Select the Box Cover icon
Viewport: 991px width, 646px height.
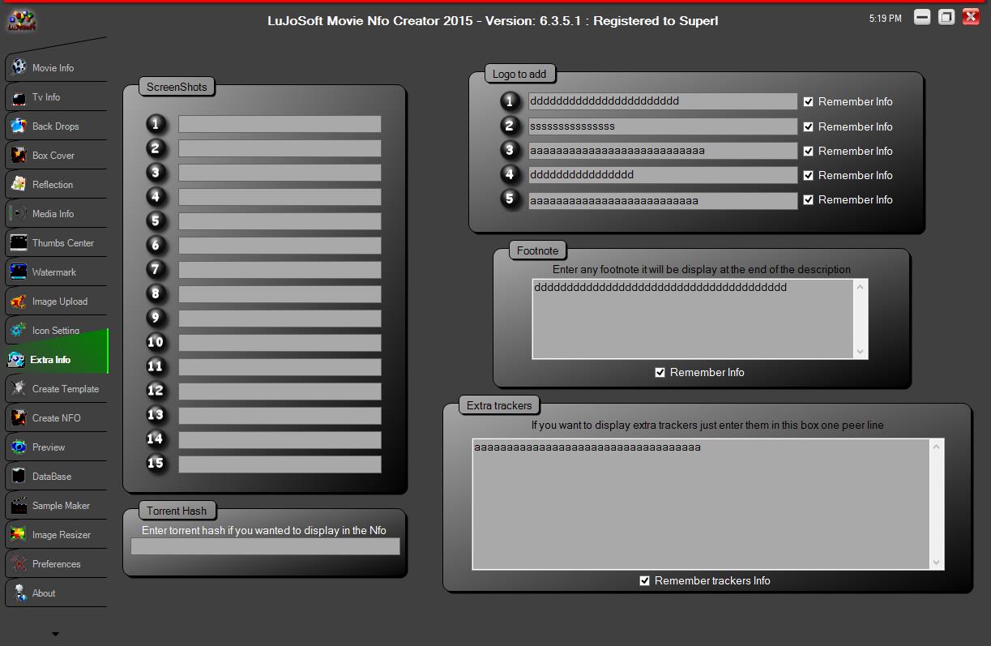click(x=19, y=155)
